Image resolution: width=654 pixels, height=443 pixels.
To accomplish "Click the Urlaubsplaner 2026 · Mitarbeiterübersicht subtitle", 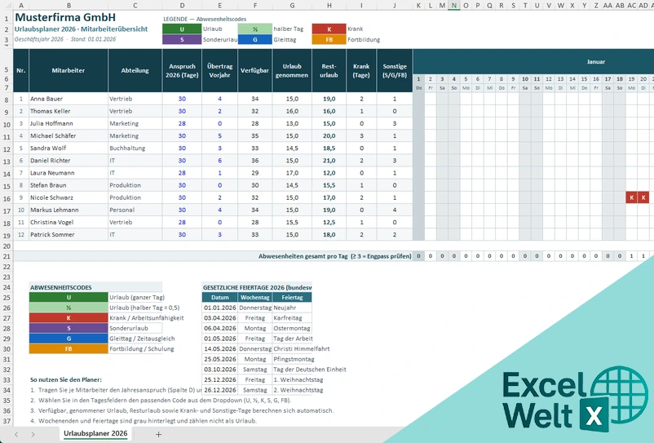I will tap(81, 29).
